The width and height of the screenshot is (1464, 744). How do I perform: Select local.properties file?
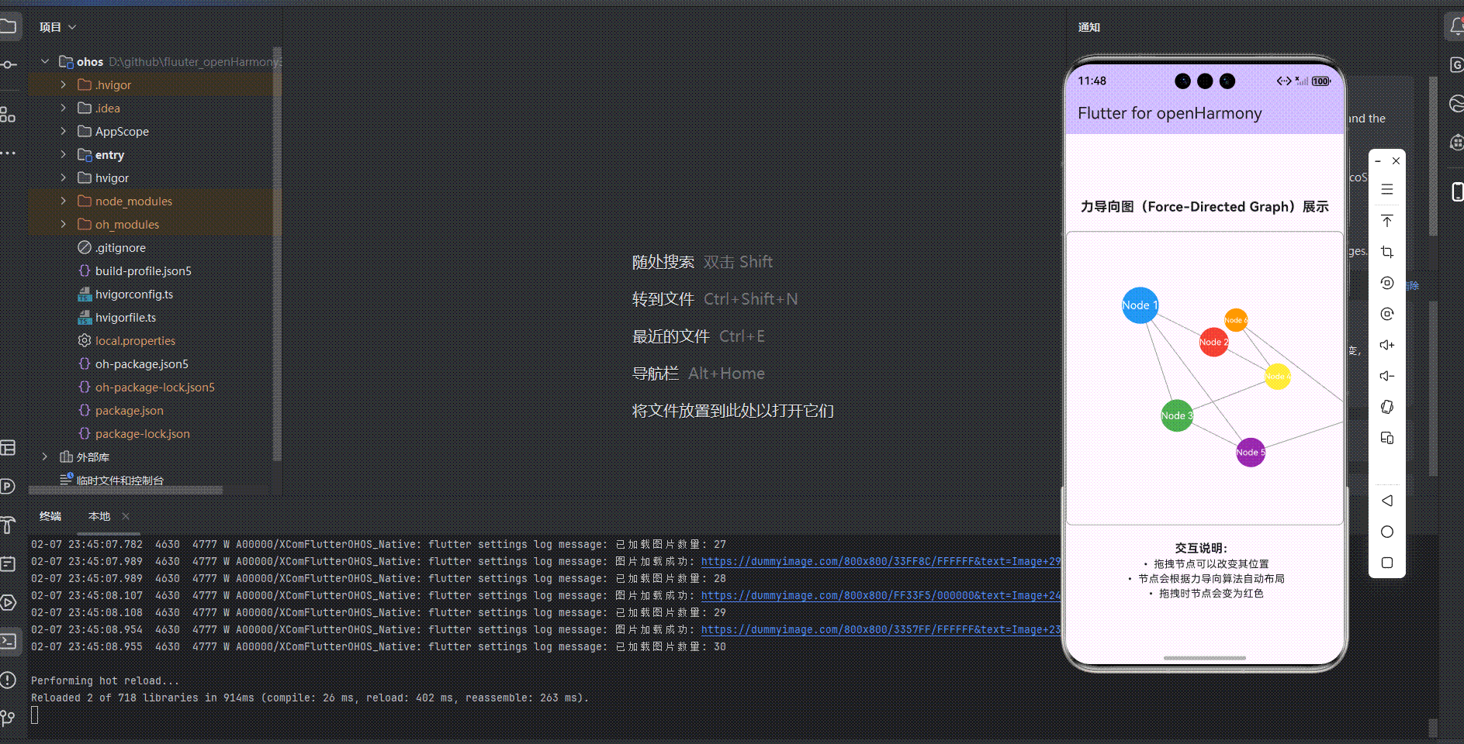tap(135, 340)
